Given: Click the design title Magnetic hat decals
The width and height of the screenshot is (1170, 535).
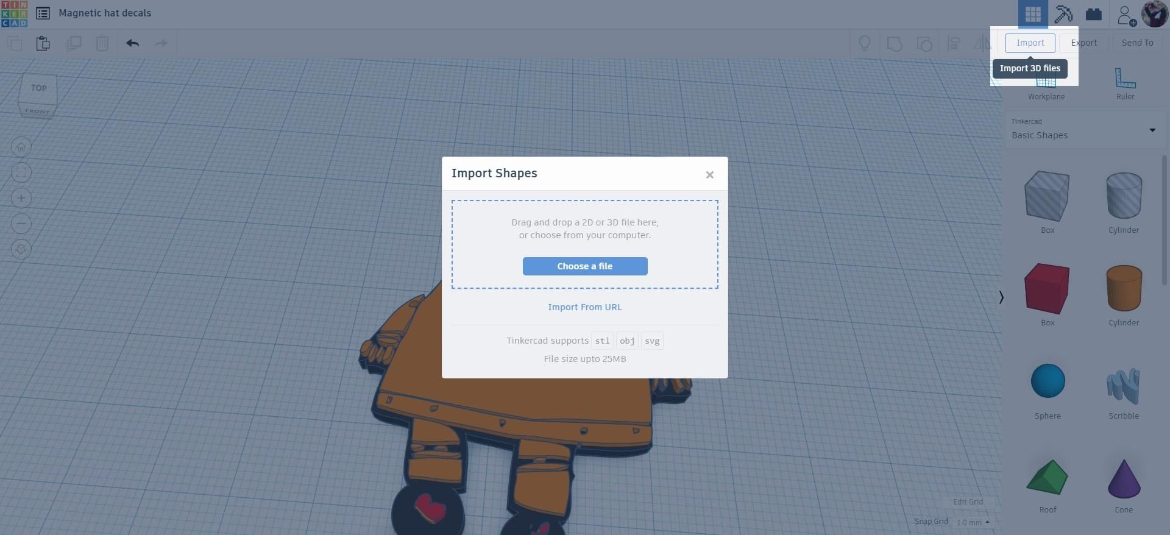Looking at the screenshot, I should (105, 13).
